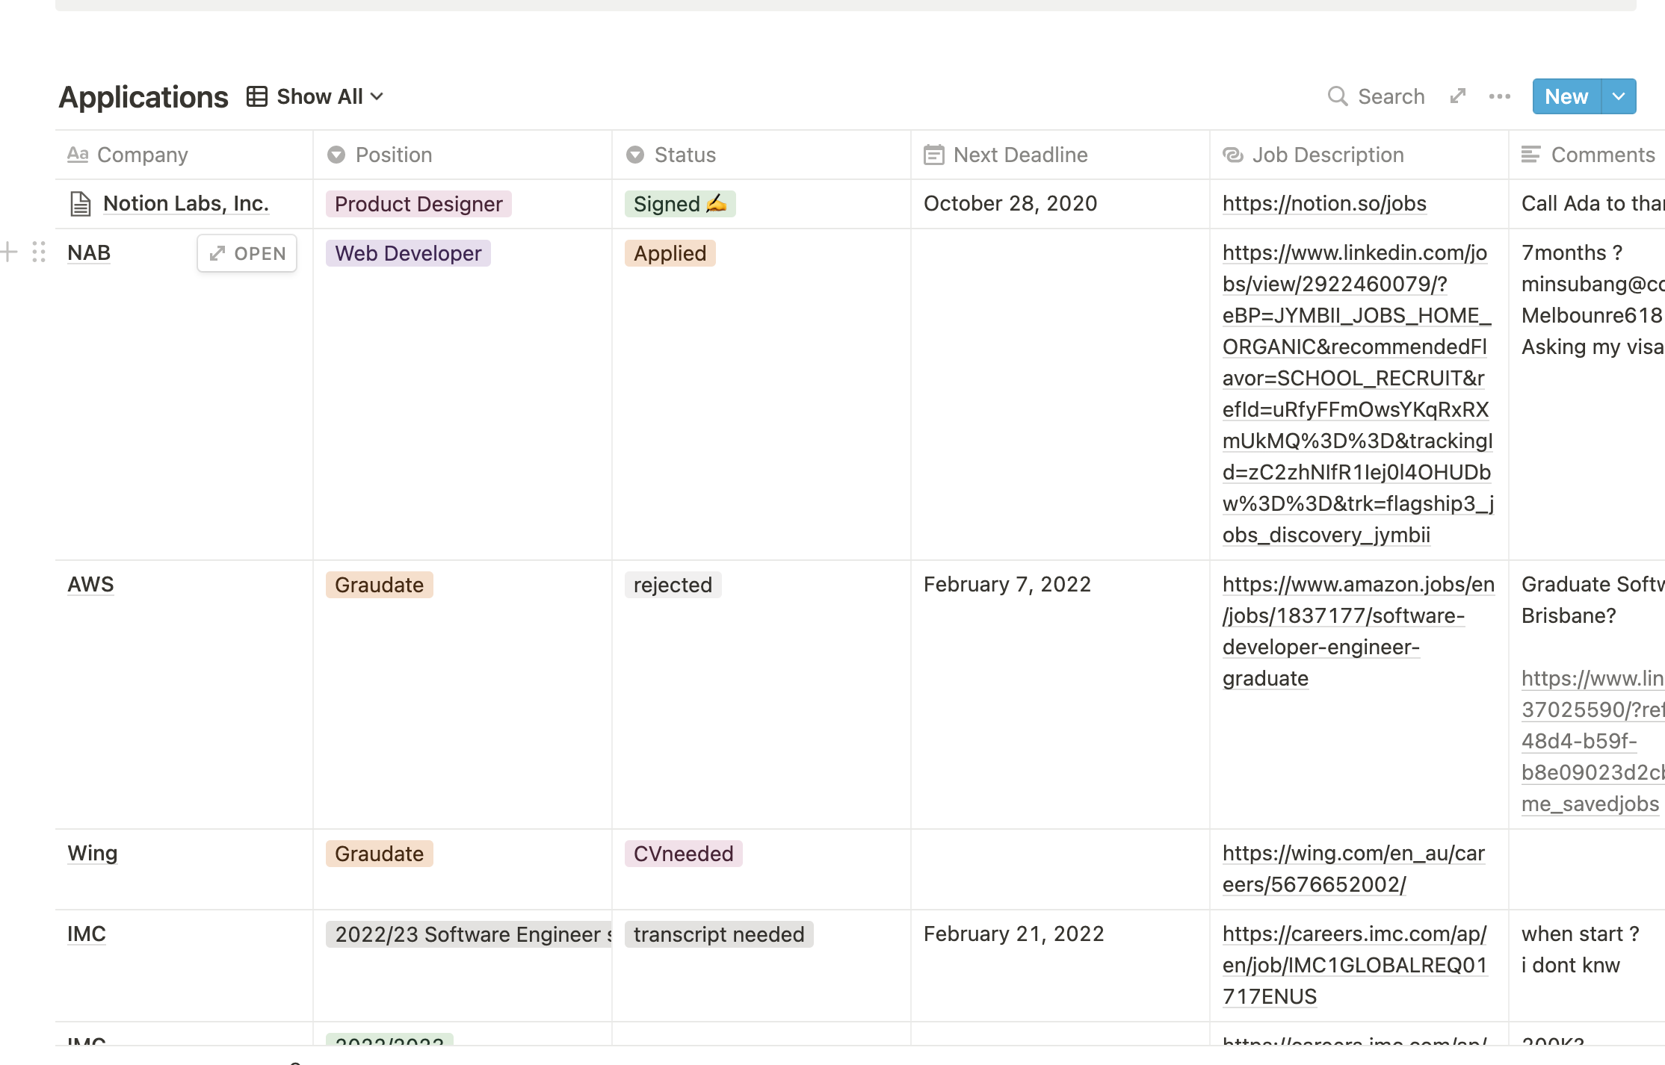Screen dimensions: 1665x1065
Task: Open the Company column header menu
Action: tap(185, 155)
